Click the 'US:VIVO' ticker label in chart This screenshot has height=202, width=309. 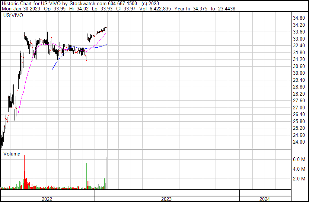pyautogui.click(x=13, y=15)
